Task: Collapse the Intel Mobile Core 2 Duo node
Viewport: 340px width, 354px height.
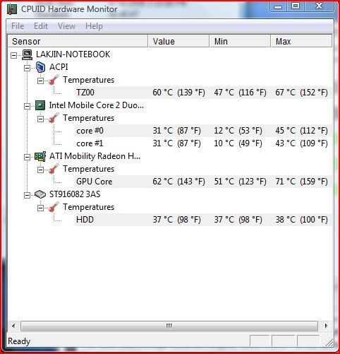Action: tap(28, 107)
